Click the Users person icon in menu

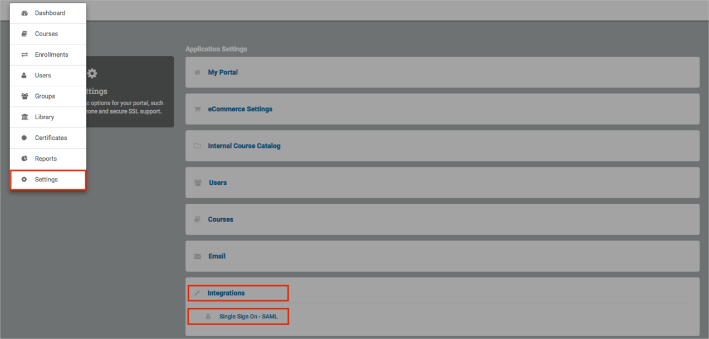(24, 75)
